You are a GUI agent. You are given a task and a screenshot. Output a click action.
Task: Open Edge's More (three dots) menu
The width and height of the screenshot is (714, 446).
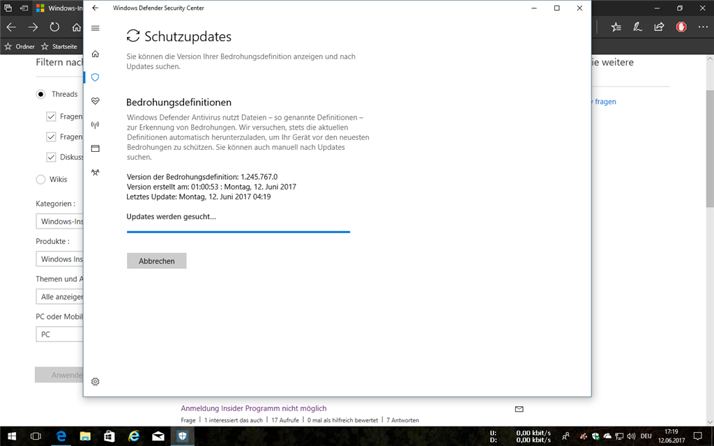tap(703, 27)
